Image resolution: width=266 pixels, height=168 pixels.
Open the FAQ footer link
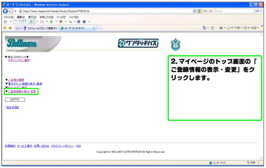click(79, 146)
